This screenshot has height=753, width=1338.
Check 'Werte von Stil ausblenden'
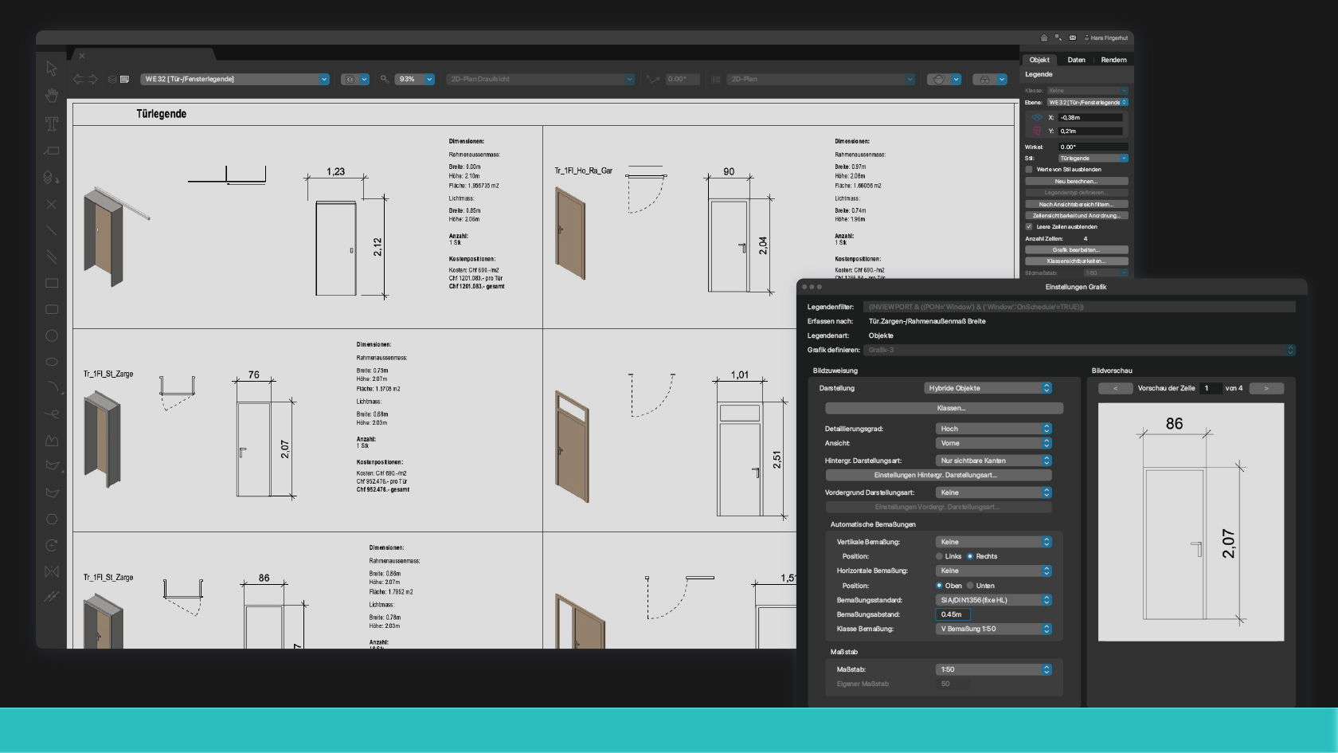(x=1029, y=169)
